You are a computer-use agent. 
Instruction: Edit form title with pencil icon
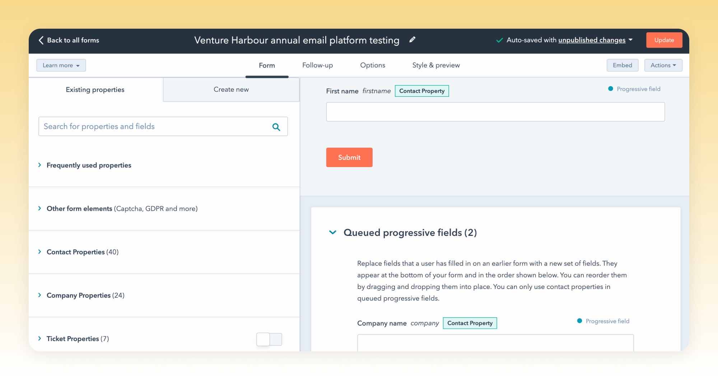[x=412, y=39]
